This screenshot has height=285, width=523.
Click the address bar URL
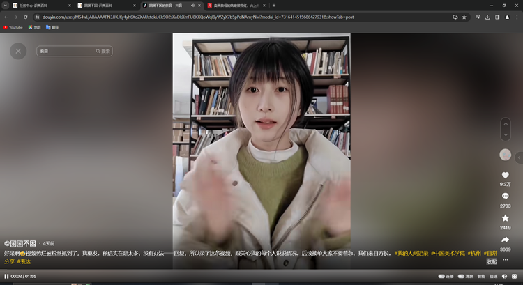198,17
